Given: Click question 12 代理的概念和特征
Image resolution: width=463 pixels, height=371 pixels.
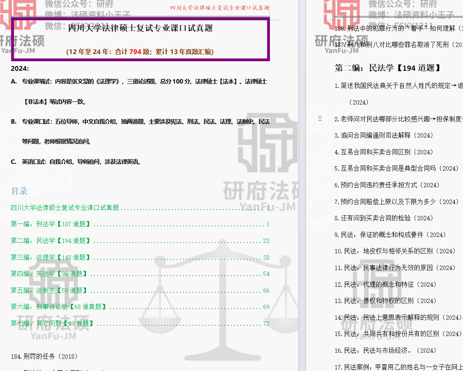Looking at the screenshot, I should 386,284.
